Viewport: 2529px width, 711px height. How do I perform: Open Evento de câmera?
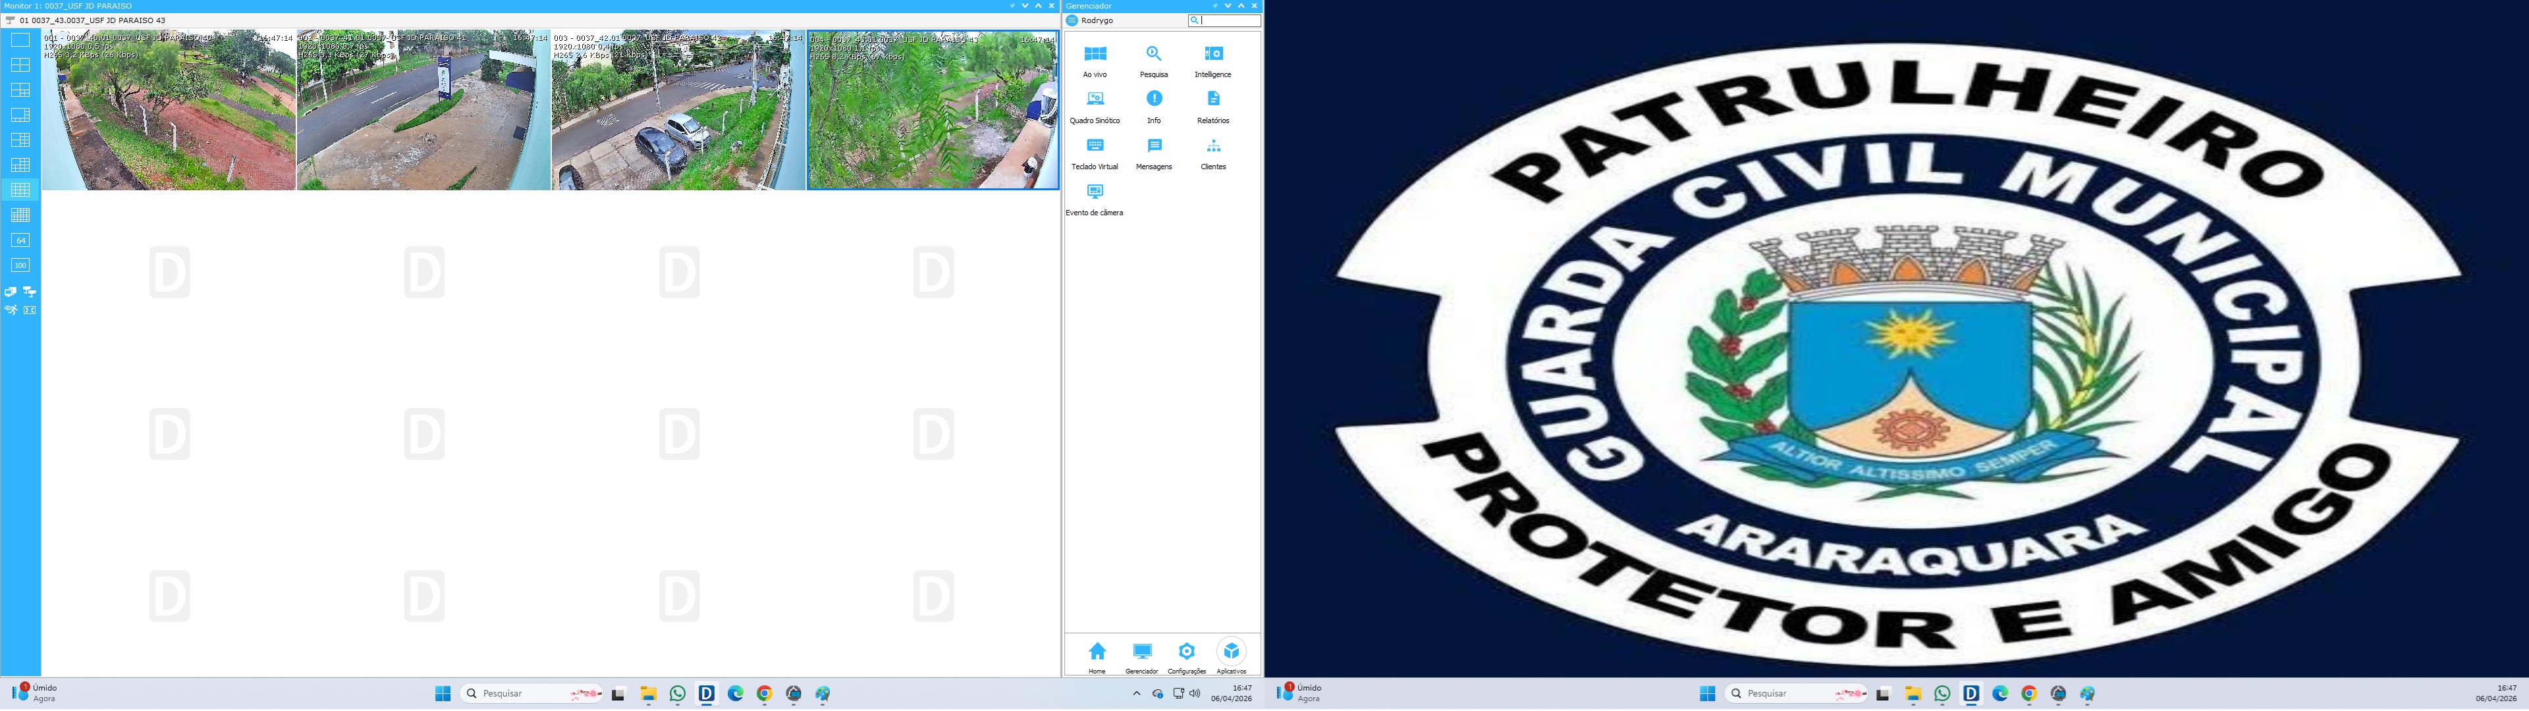click(x=1095, y=199)
